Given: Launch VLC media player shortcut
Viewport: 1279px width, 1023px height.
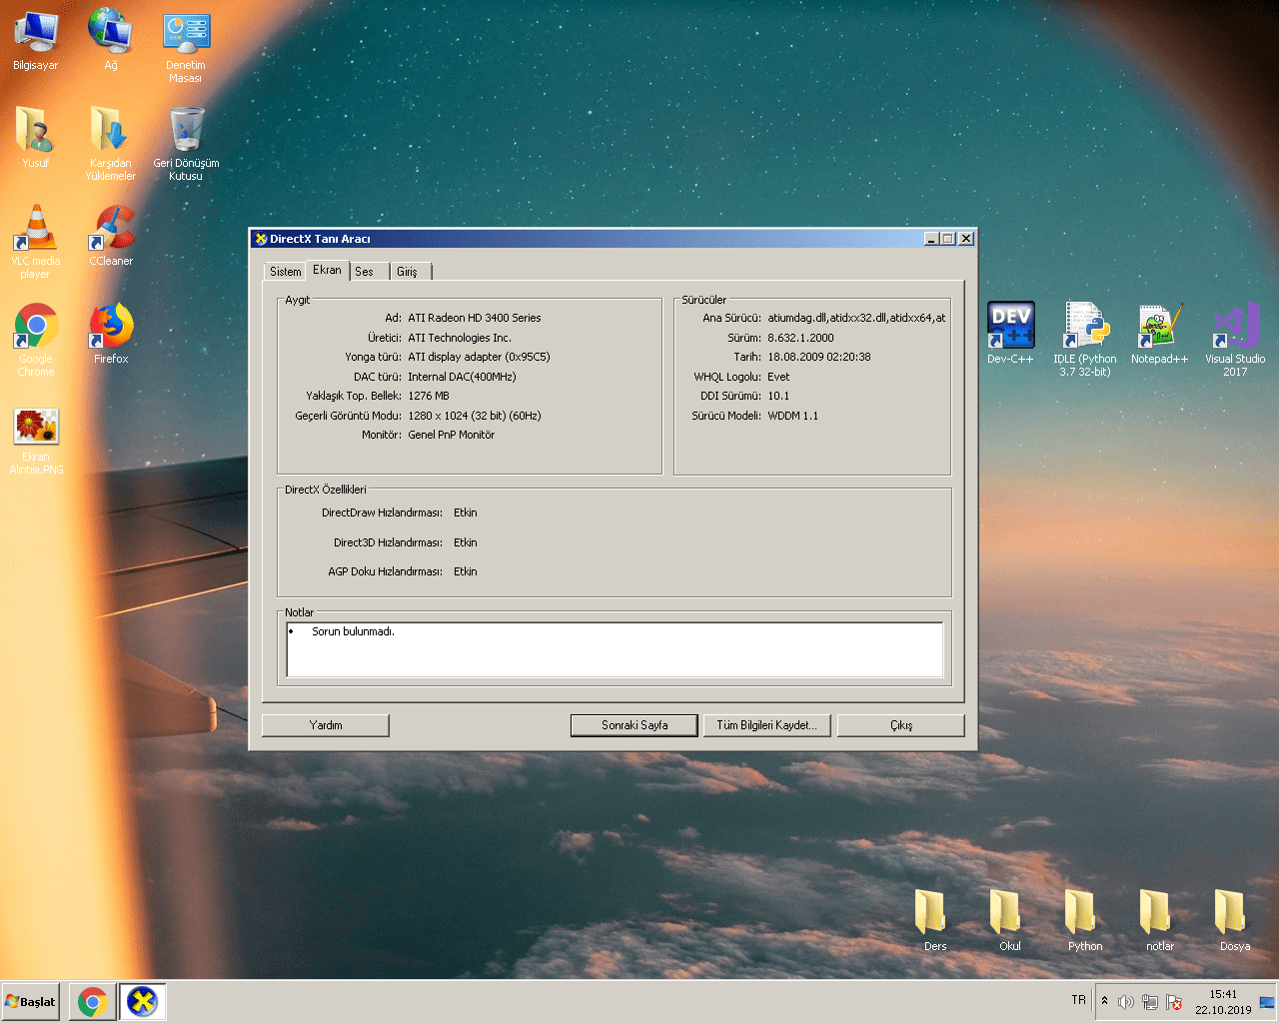Looking at the screenshot, I should click(x=35, y=241).
